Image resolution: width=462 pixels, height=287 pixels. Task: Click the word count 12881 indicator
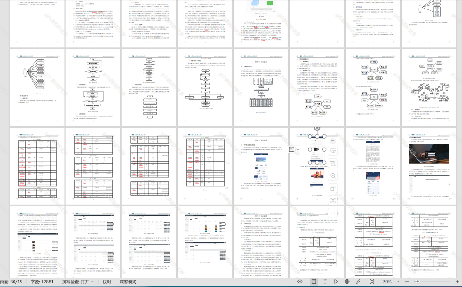pyautogui.click(x=42, y=282)
